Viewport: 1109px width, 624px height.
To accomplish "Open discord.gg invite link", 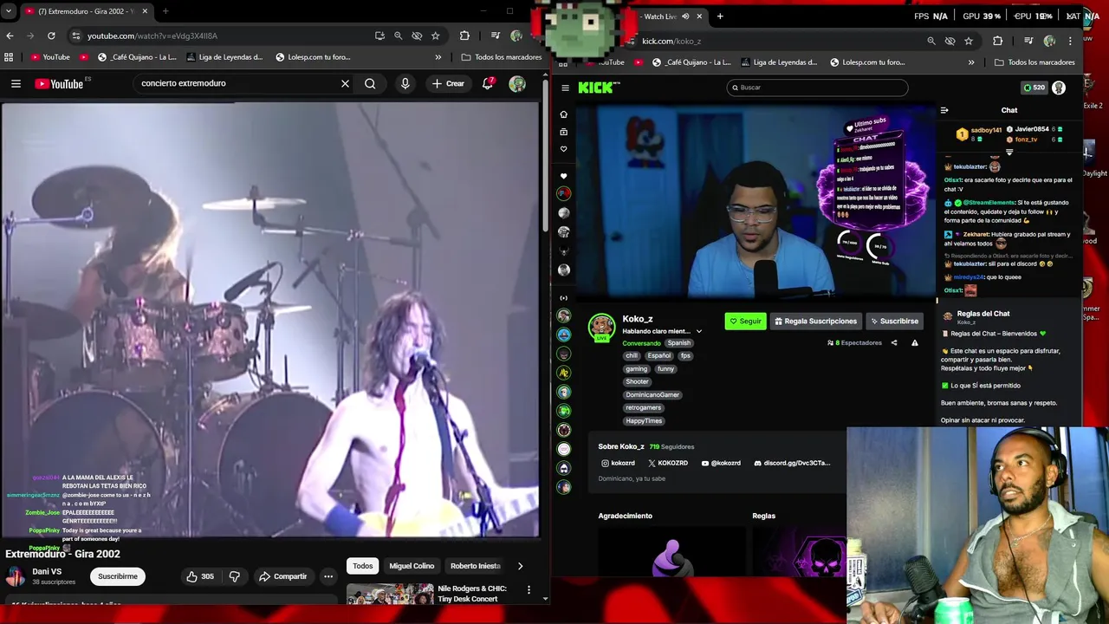I will pyautogui.click(x=791, y=463).
